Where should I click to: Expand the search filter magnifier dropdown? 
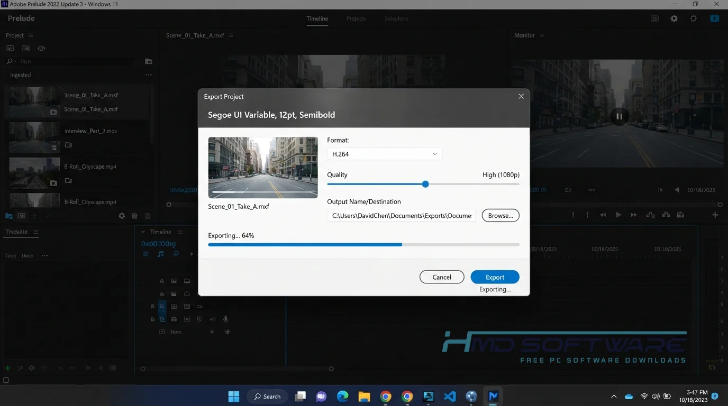[x=11, y=61]
